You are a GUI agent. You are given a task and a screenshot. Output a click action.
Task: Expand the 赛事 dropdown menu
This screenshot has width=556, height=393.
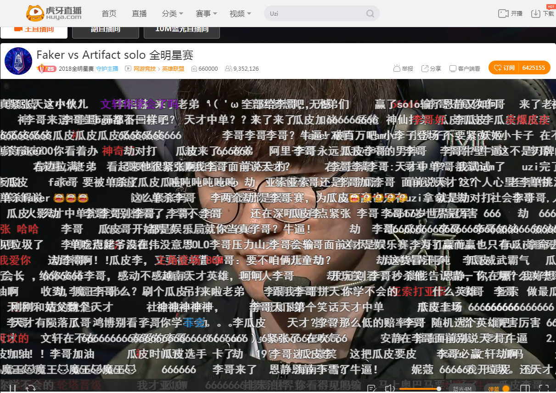[x=207, y=14]
